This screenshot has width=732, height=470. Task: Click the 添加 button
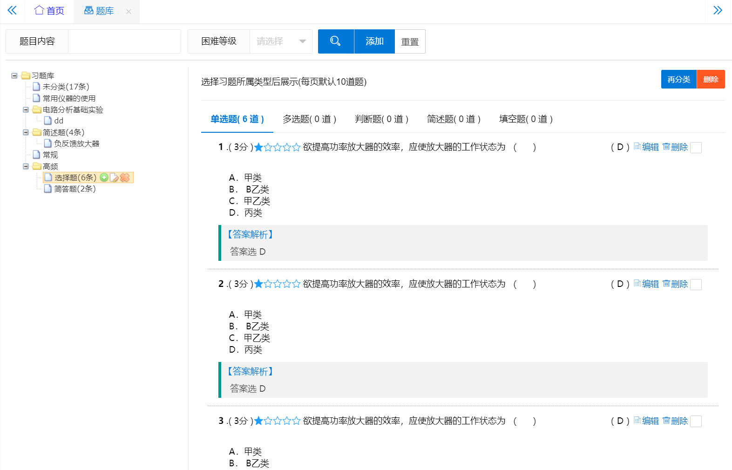click(374, 41)
